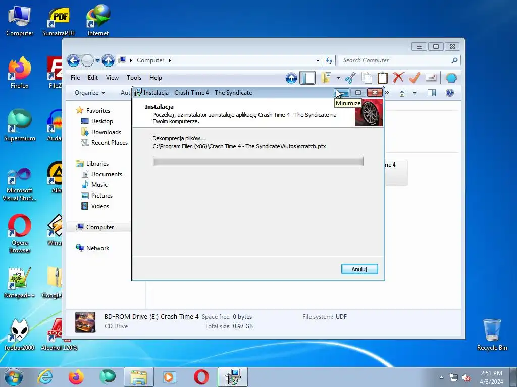Expand the view options dropdown arrow
The width and height of the screenshot is (517, 387).
(415, 93)
